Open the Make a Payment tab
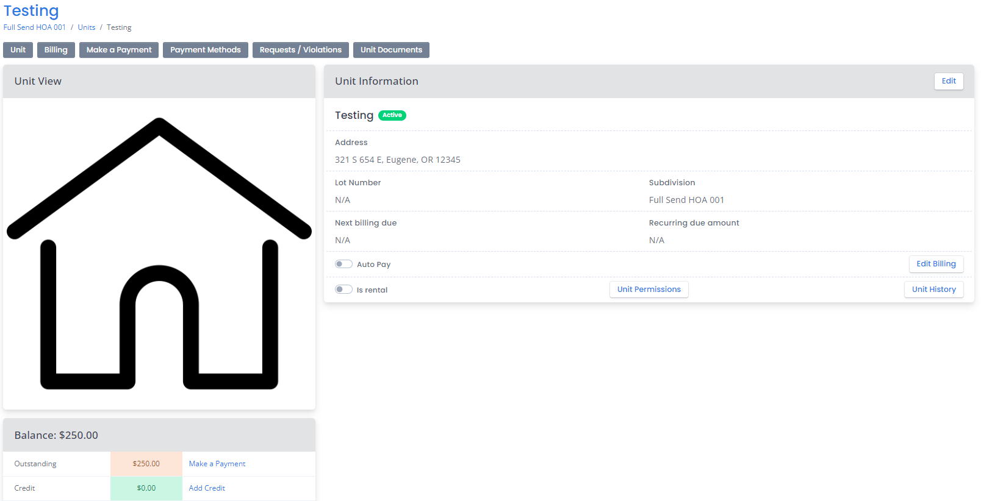Image resolution: width=981 pixels, height=501 pixels. pos(119,50)
